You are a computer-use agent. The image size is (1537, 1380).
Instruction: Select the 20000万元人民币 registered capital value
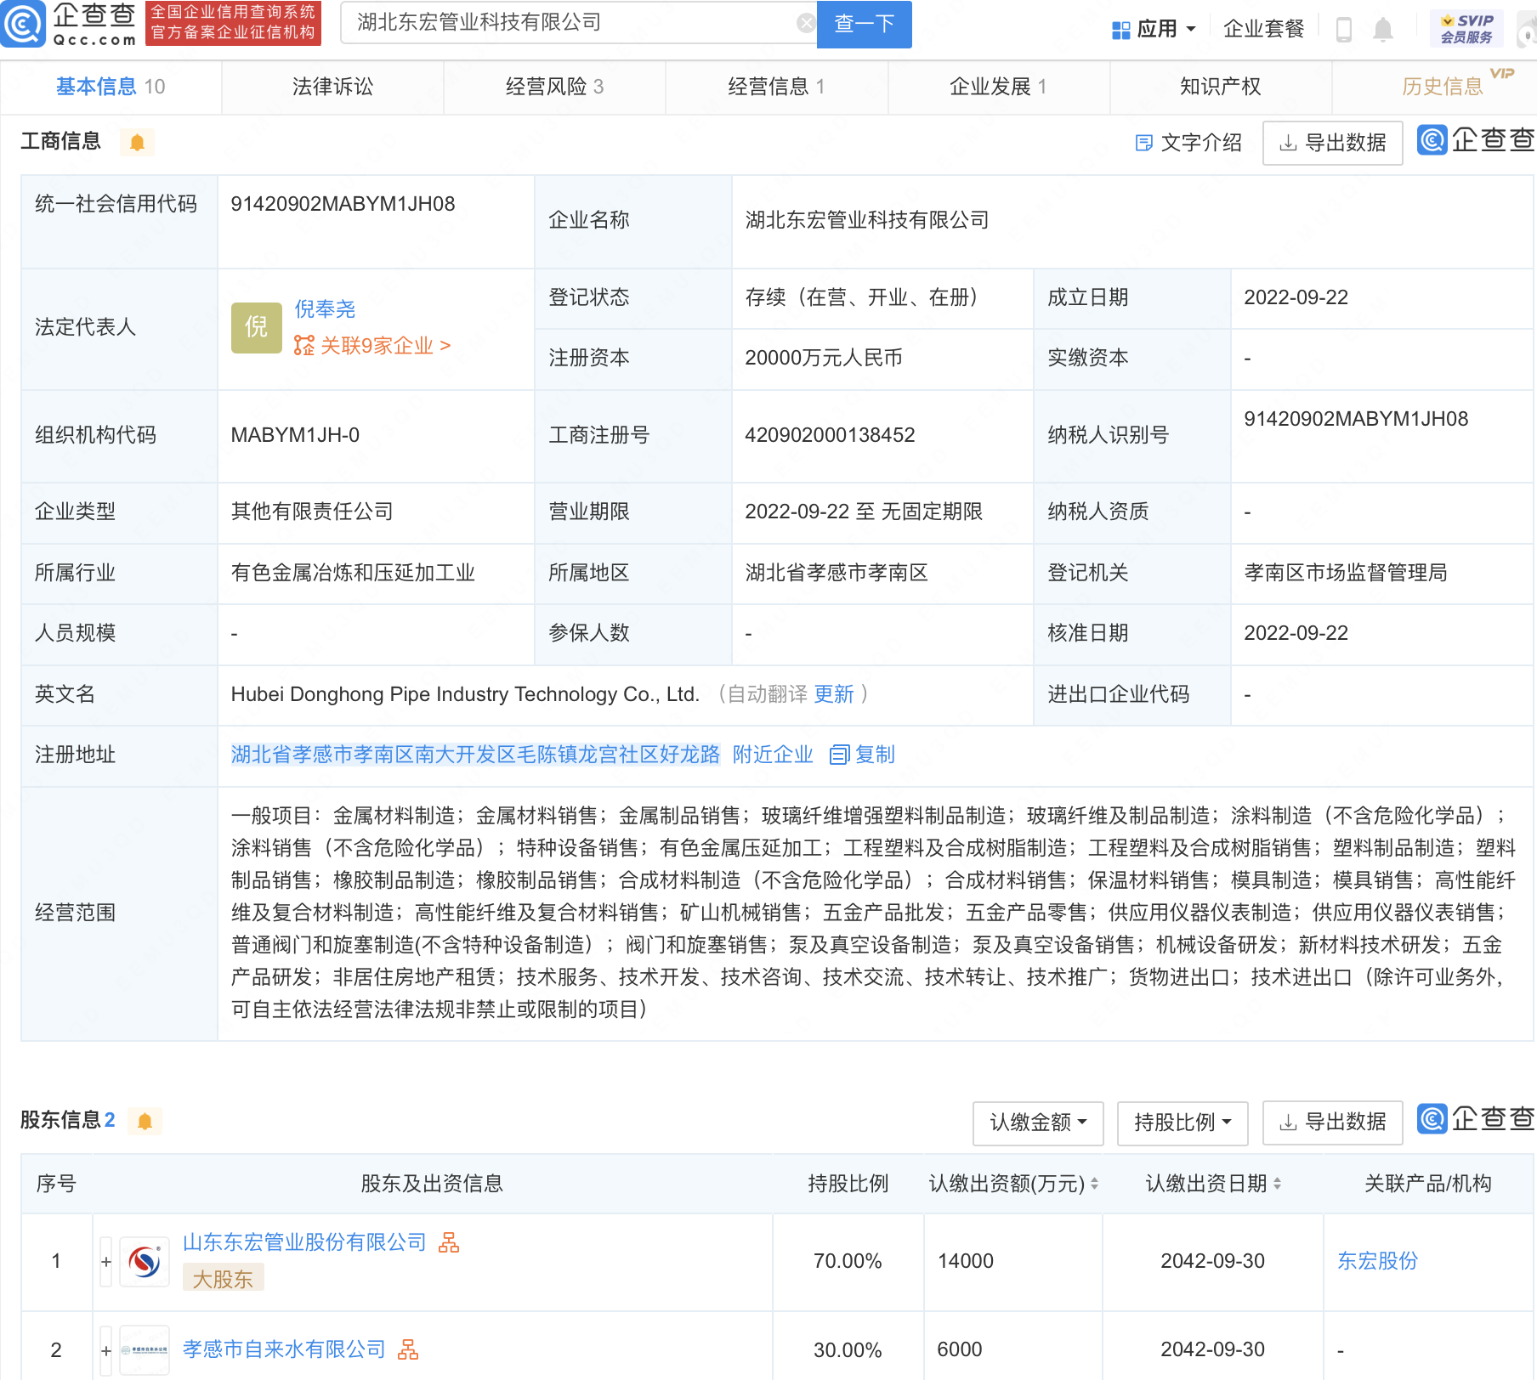(x=824, y=358)
